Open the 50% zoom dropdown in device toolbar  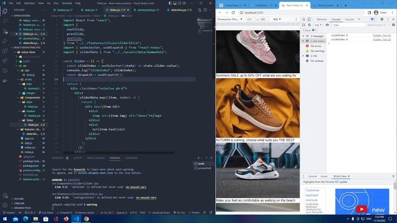click(277, 19)
